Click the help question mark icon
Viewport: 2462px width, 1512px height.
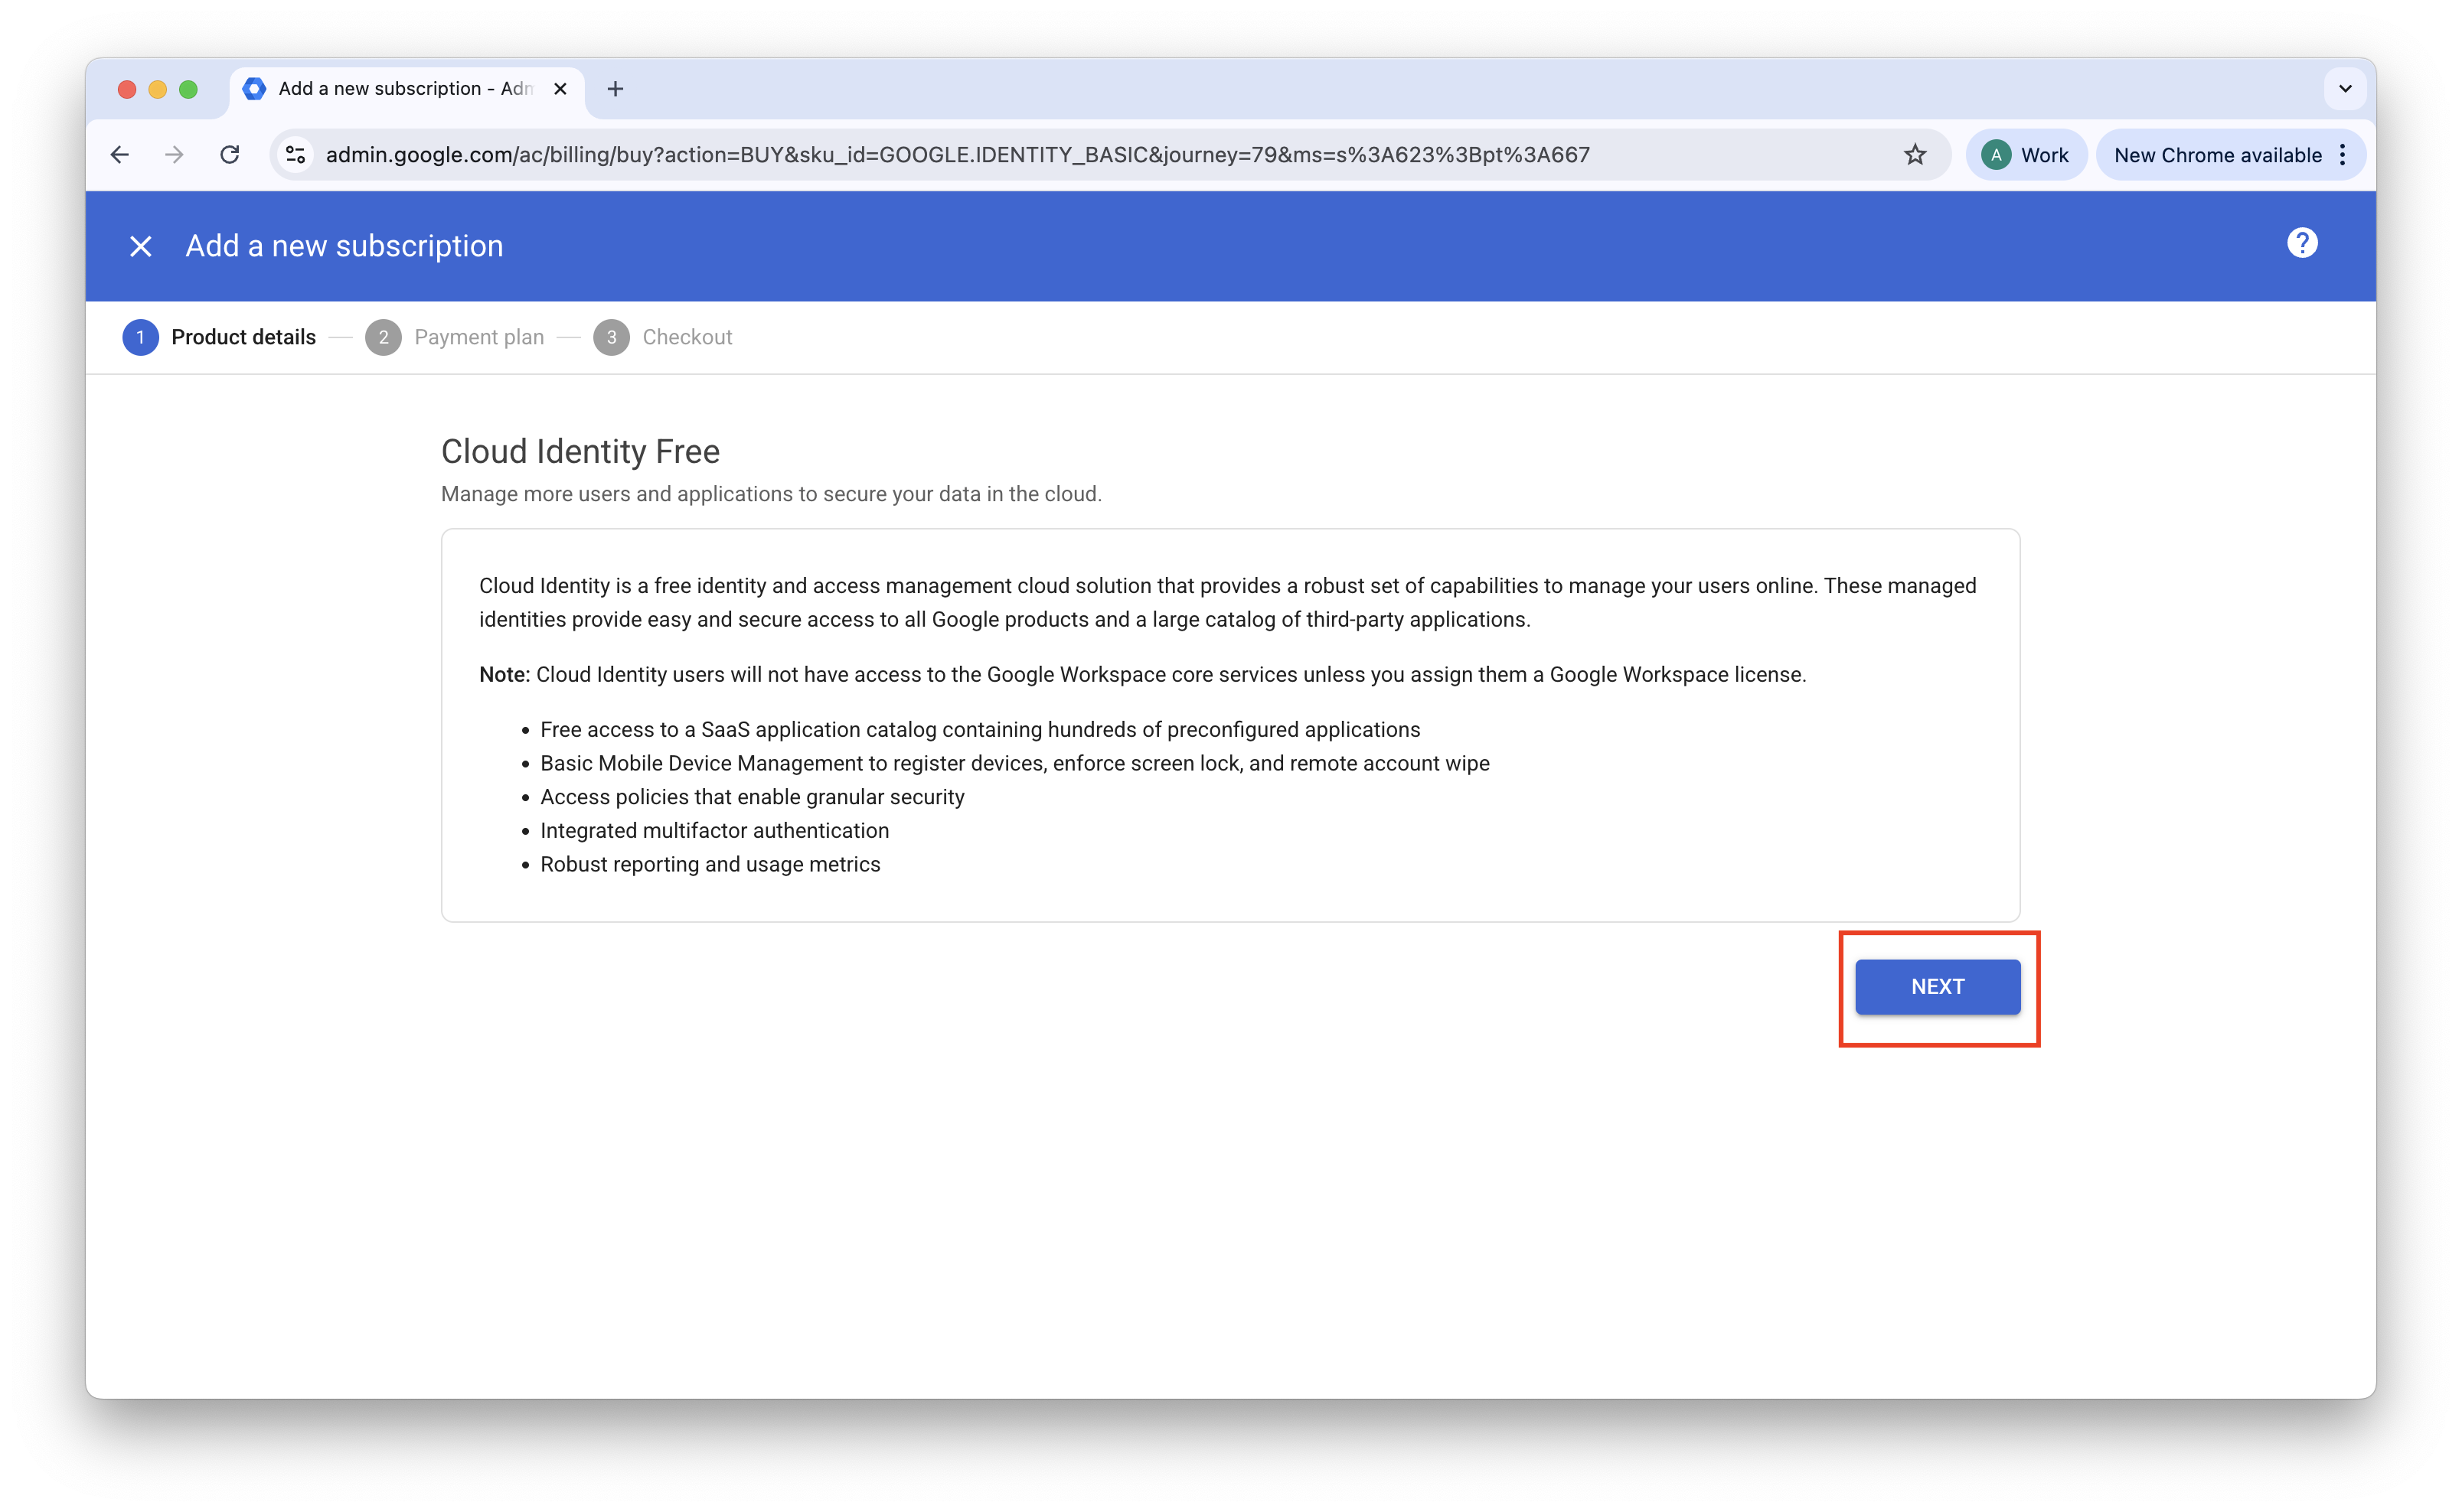point(2301,243)
